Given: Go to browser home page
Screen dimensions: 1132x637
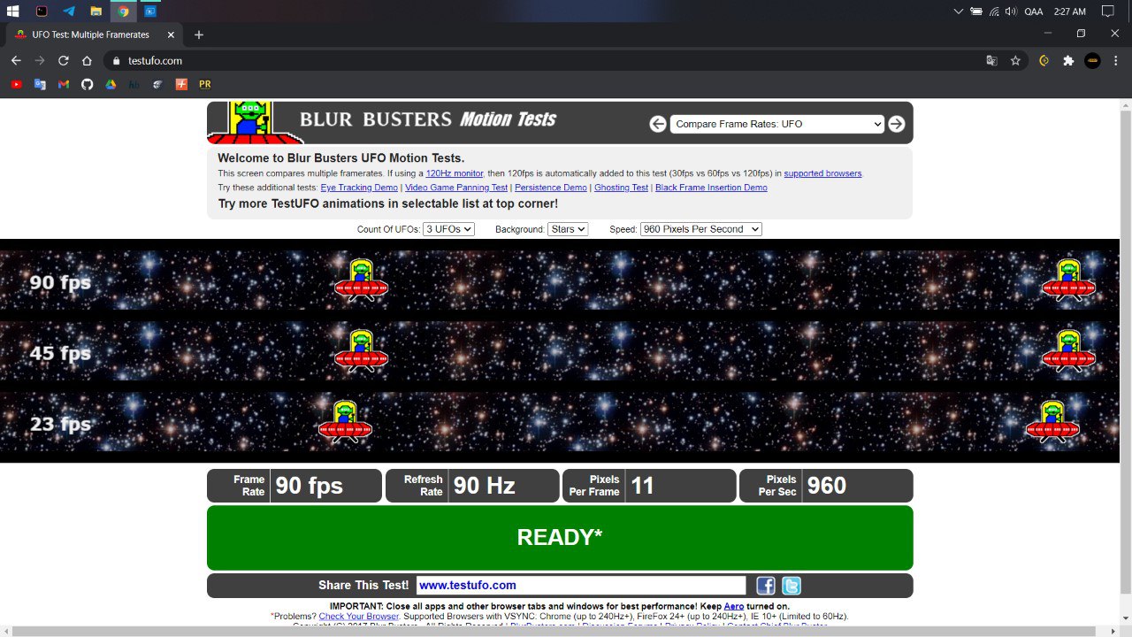Looking at the screenshot, I should pos(87,61).
